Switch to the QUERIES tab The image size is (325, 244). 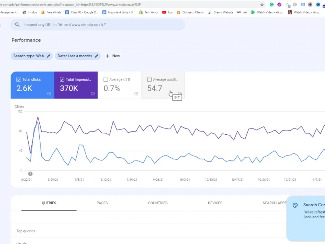point(49,203)
